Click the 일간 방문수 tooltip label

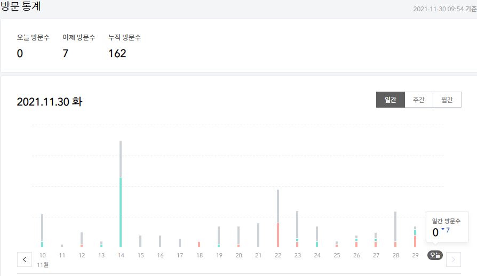pyautogui.click(x=446, y=221)
